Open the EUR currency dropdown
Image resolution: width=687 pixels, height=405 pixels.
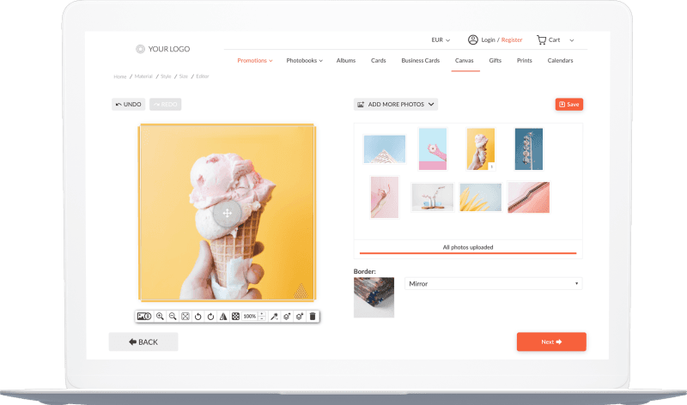point(441,40)
